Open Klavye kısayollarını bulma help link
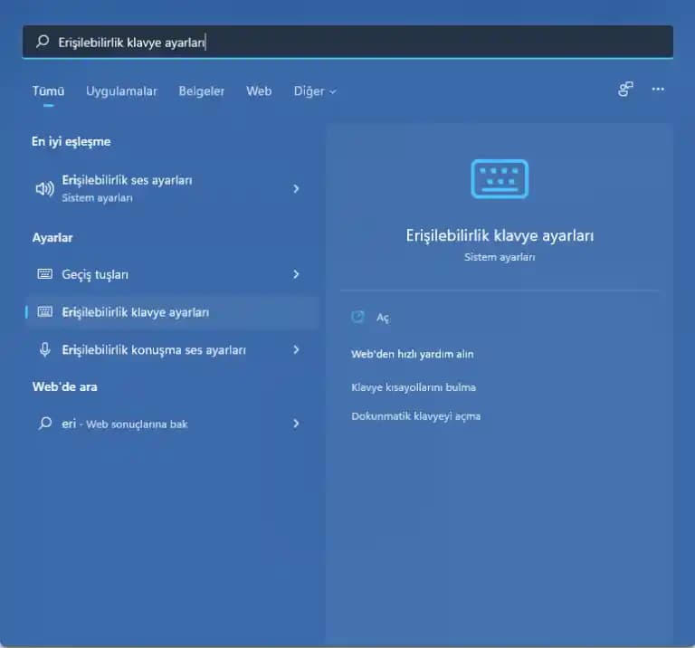Image resolution: width=695 pixels, height=648 pixels. coord(414,387)
